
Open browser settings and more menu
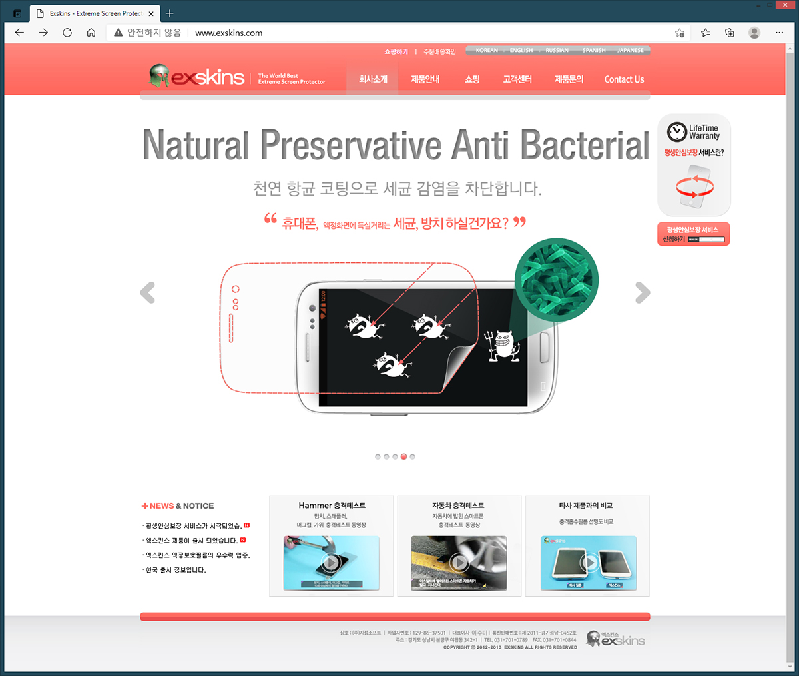[x=779, y=33]
